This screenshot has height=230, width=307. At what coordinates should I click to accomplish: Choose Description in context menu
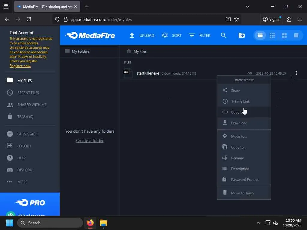[x=244, y=169]
